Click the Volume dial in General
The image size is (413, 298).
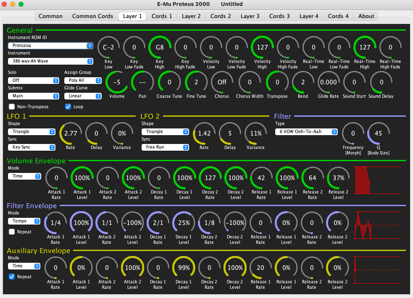pyautogui.click(x=117, y=82)
